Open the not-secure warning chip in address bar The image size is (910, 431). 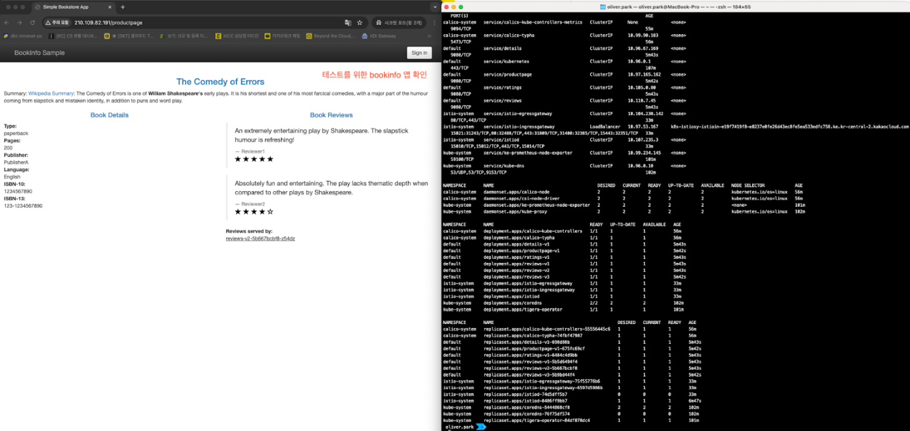point(57,23)
